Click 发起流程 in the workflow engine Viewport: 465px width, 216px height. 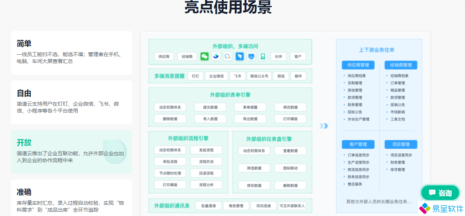[206, 150]
